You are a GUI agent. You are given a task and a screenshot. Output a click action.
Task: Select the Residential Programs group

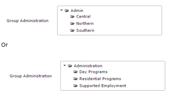pyautogui.click(x=100, y=79)
